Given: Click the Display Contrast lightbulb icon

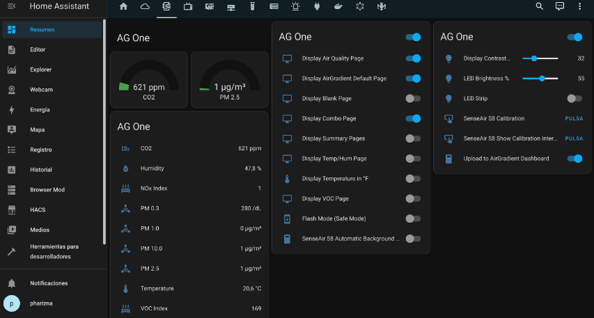Looking at the screenshot, I should click(x=448, y=58).
